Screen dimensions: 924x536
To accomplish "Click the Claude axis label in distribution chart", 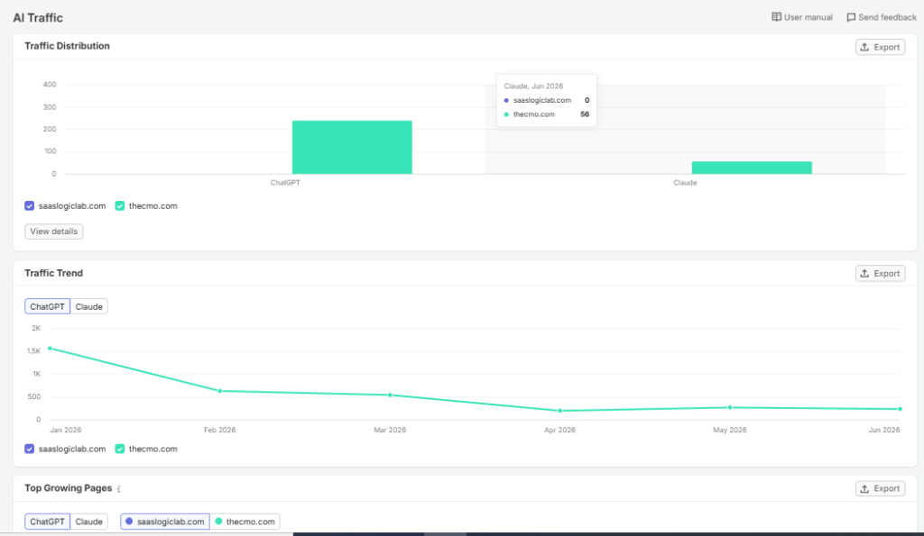I will pos(686,183).
